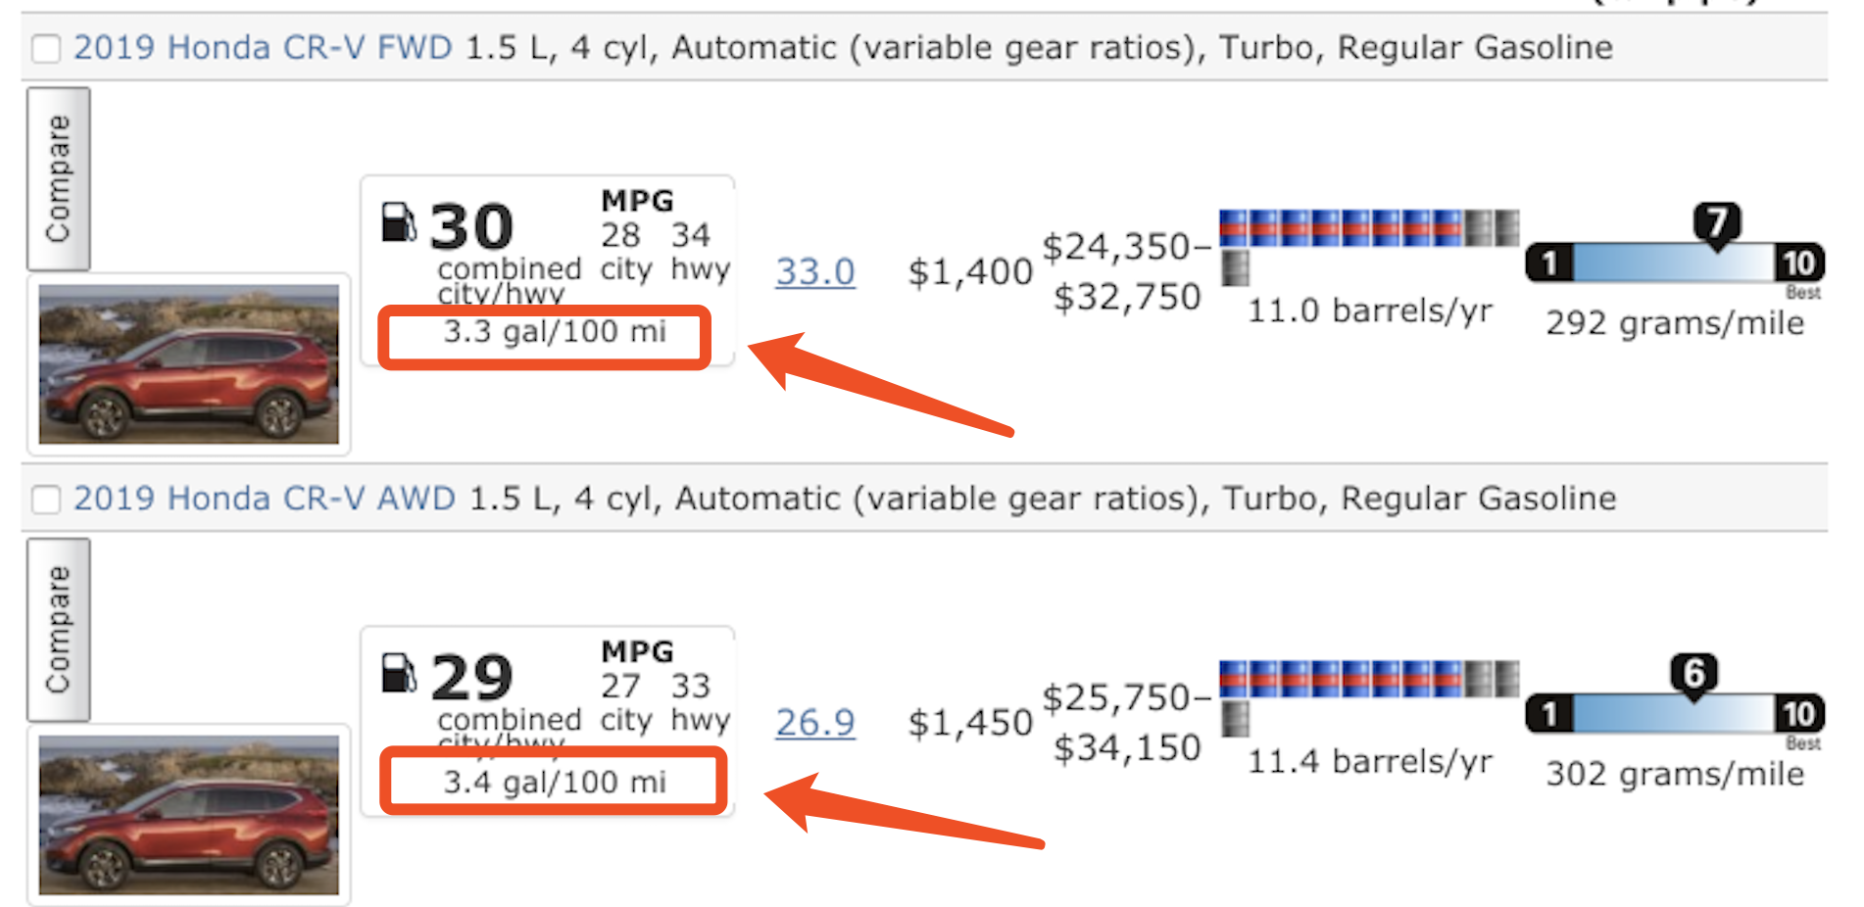The height and width of the screenshot is (907, 1864).
Task: Open the 2019 Honda CR-V FWD link
Action: (263, 48)
